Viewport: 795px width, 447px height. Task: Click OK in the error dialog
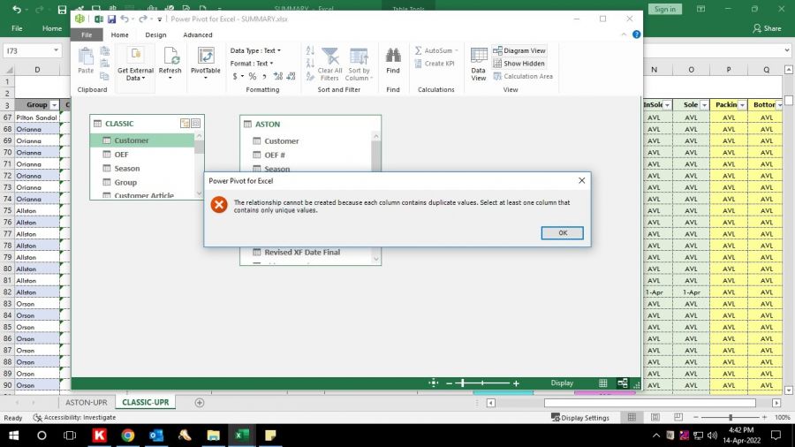[x=563, y=232]
